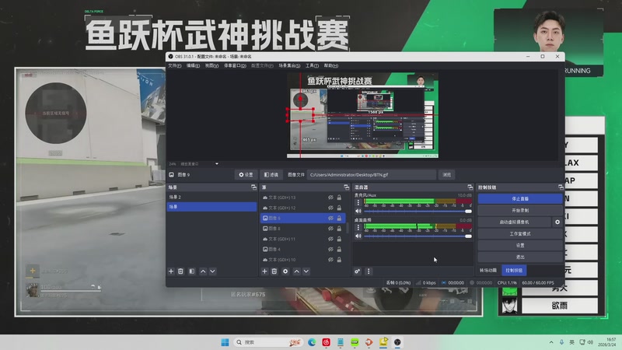Click the sources list scrollbar
Viewport: 622px width, 350px height.
coord(348,228)
